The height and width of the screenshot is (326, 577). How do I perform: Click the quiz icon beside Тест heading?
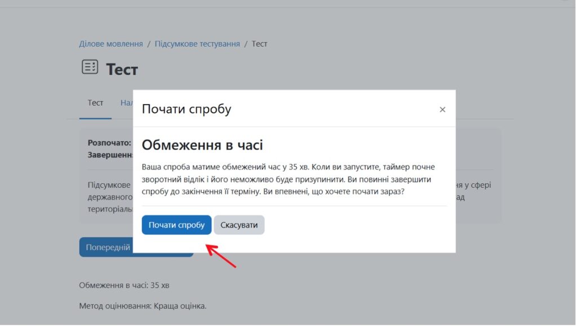90,67
